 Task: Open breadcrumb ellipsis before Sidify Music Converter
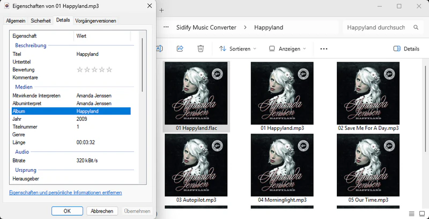pos(166,27)
